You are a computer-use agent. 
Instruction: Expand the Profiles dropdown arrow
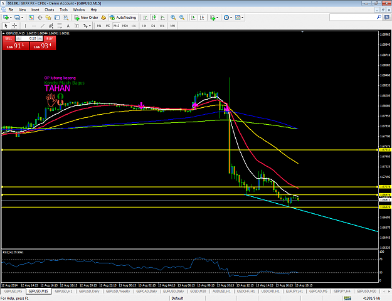[x=22, y=18]
